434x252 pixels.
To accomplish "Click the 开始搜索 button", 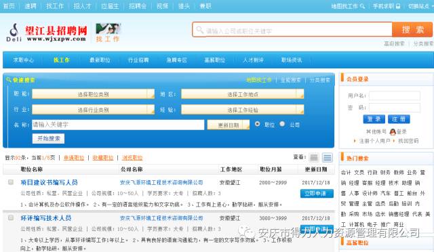I will pos(48,138).
